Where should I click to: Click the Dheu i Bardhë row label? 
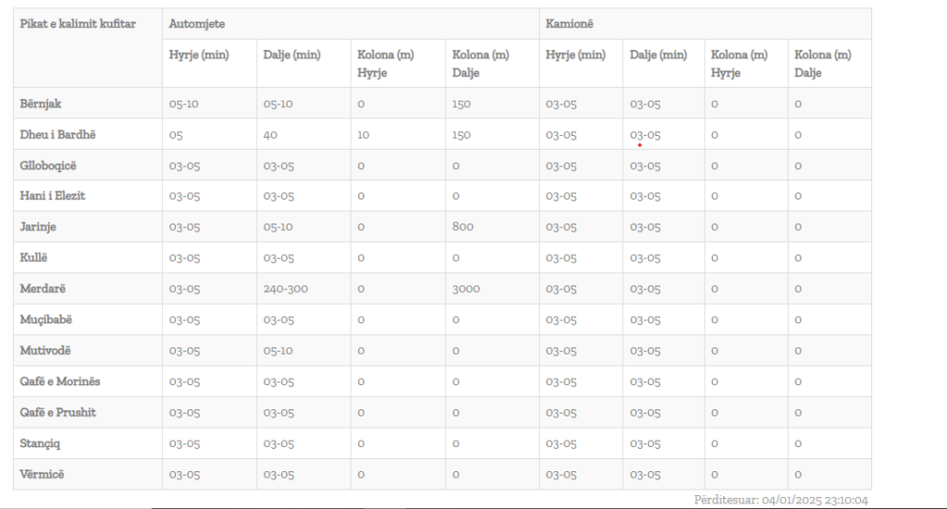point(57,135)
